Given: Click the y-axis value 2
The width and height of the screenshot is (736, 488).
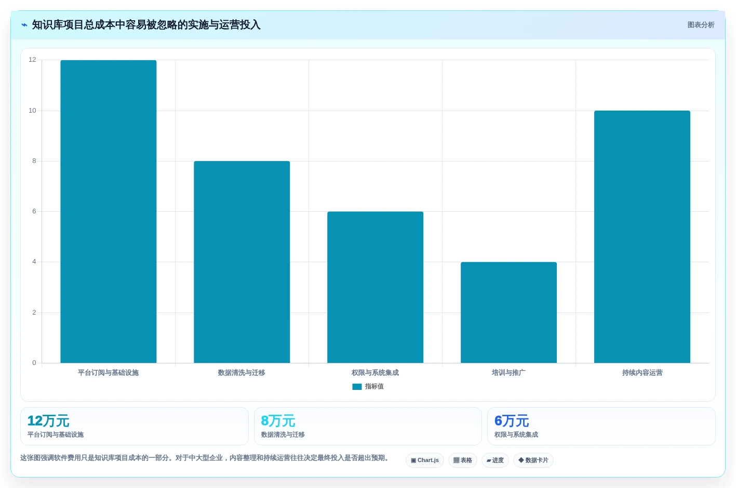Looking at the screenshot, I should [34, 313].
